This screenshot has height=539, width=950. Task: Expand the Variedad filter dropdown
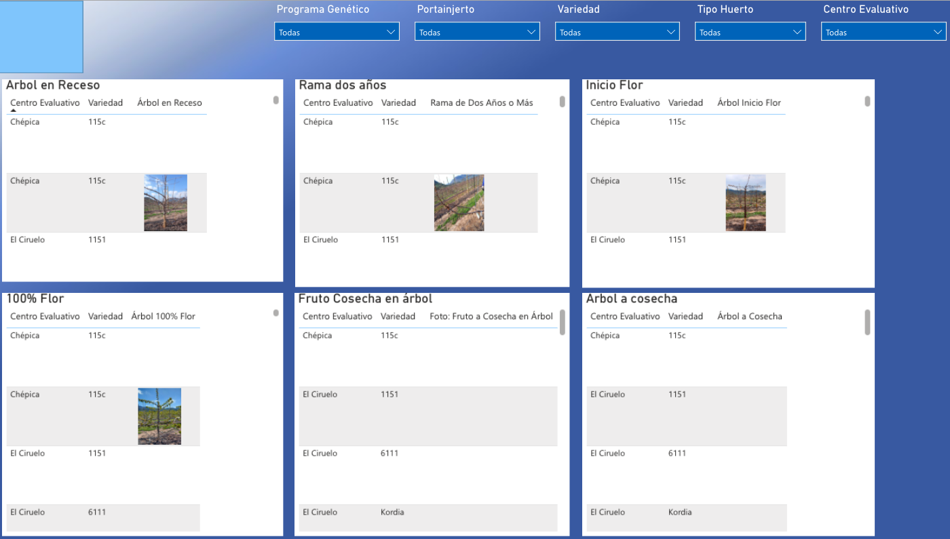[x=617, y=32]
